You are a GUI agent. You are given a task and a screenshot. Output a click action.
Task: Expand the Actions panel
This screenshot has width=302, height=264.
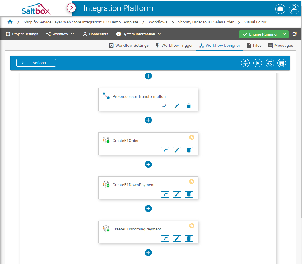pyautogui.click(x=36, y=63)
